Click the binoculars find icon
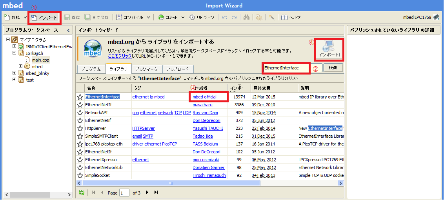 coord(246,18)
